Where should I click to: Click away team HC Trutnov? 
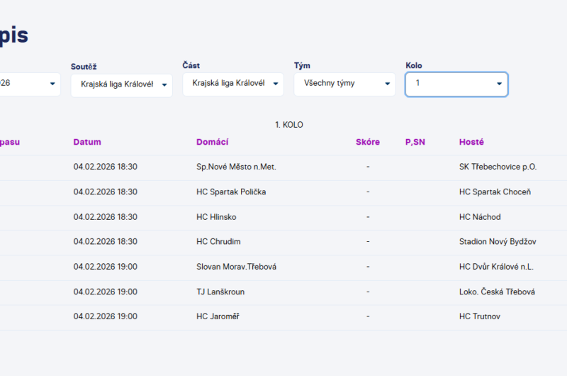pyautogui.click(x=479, y=316)
